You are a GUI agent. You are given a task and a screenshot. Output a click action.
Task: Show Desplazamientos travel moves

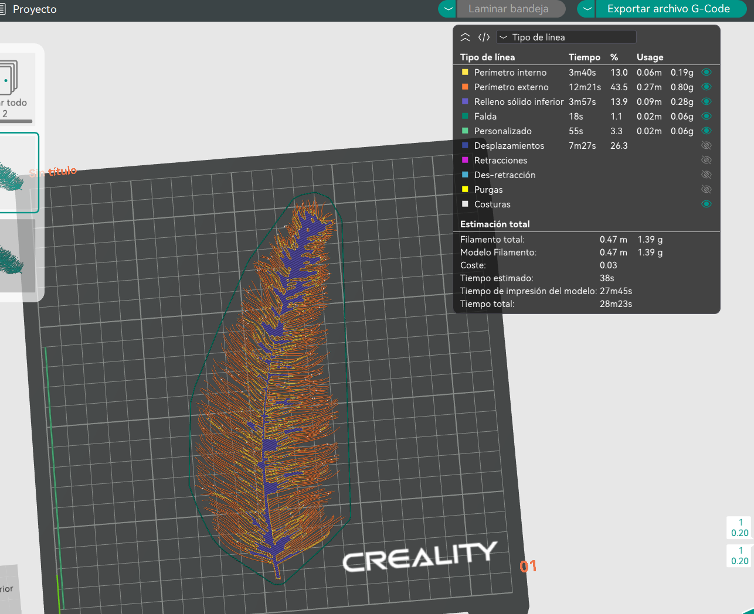[707, 146]
